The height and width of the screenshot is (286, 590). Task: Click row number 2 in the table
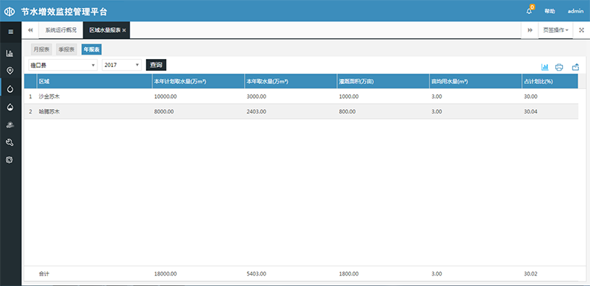click(x=30, y=112)
